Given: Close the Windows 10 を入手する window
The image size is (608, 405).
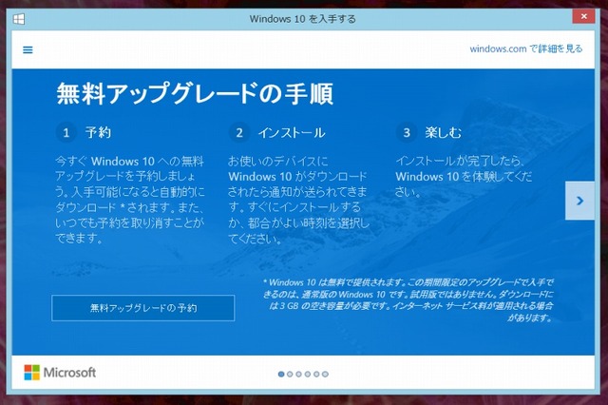Looking at the screenshot, I should click(x=583, y=16).
